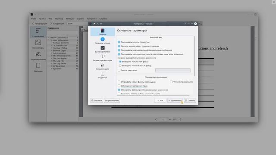This screenshot has height=155, width=276.
Task: Enable Чтение справа налево checkbox
Action: click(171, 82)
